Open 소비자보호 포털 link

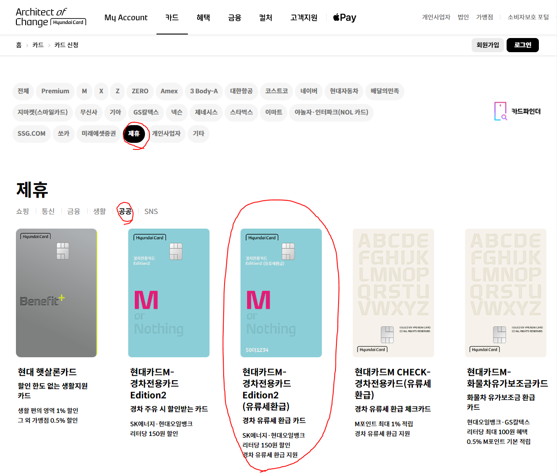(528, 17)
